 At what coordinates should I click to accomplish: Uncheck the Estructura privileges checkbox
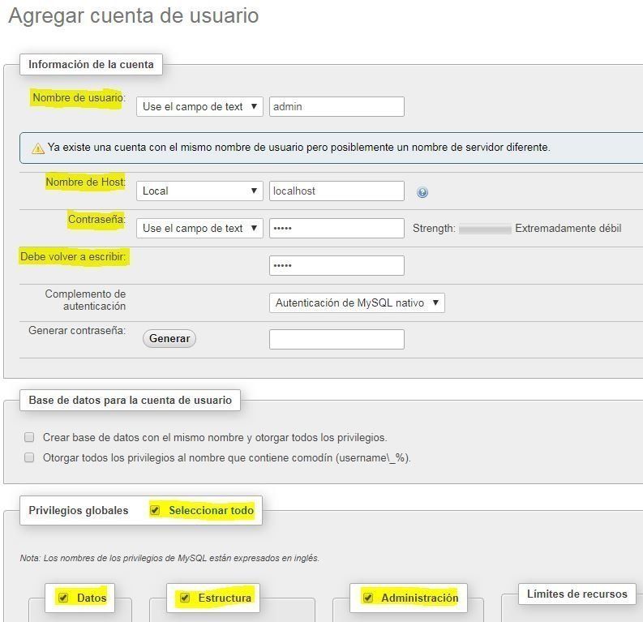click(x=185, y=598)
